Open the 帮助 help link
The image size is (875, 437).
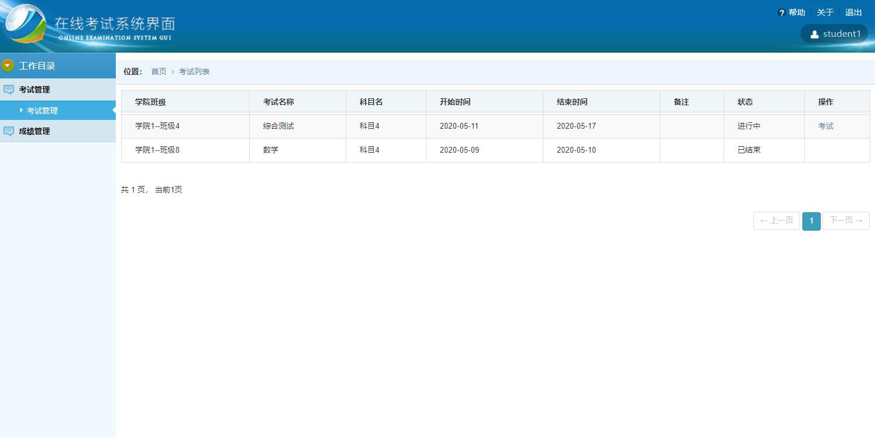(797, 12)
